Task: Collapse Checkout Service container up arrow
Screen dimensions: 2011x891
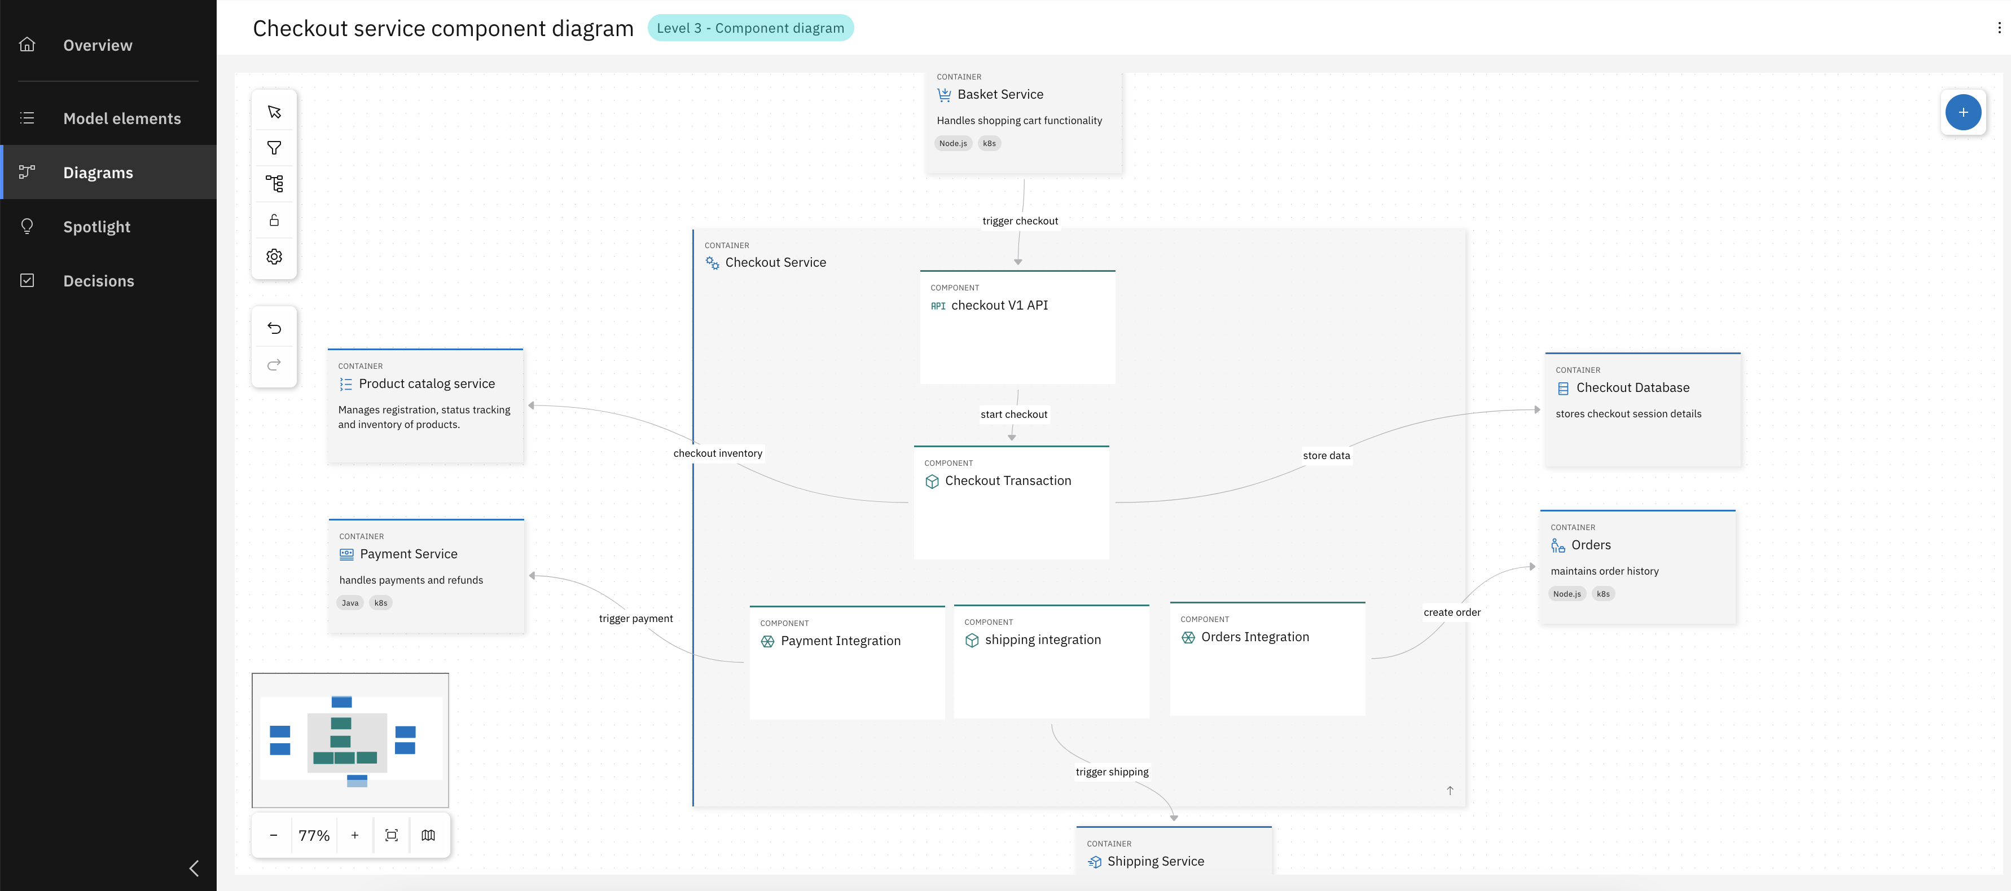Action: tap(1450, 791)
